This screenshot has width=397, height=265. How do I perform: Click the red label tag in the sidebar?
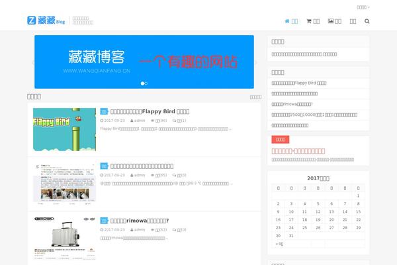tap(281, 140)
